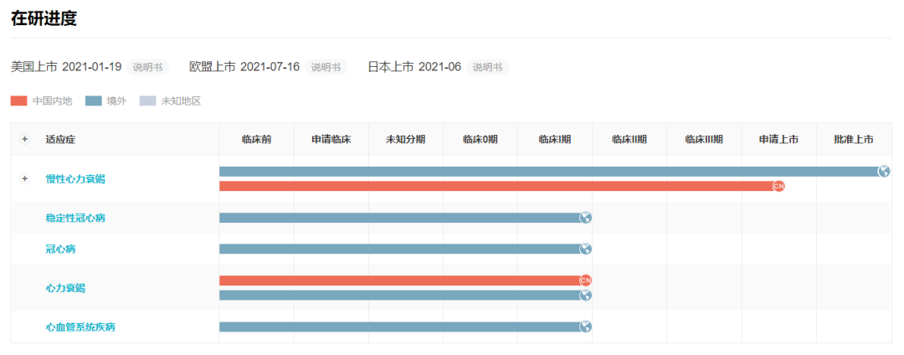Open 说明书 for 日本上市
The image size is (904, 355).
click(x=487, y=67)
